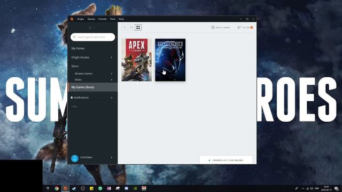Open the Star Wars Battlefront II tile
342x192 pixels.
pos(170,60)
